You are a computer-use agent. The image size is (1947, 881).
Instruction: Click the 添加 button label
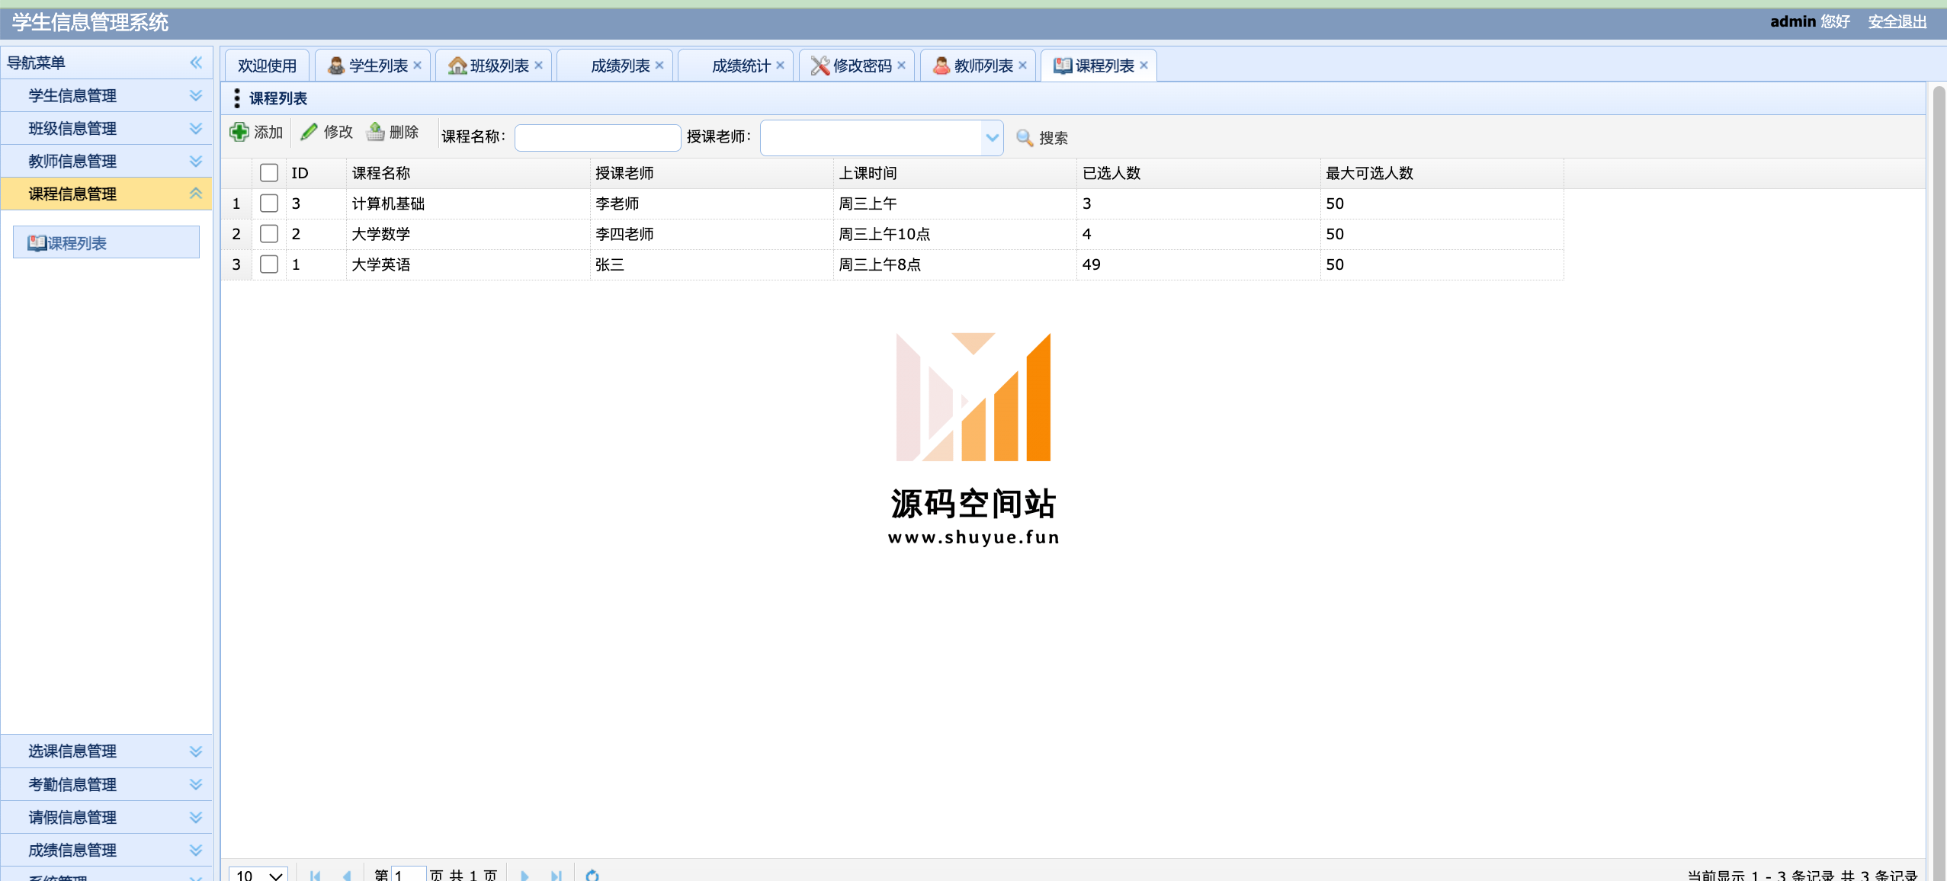click(x=268, y=132)
